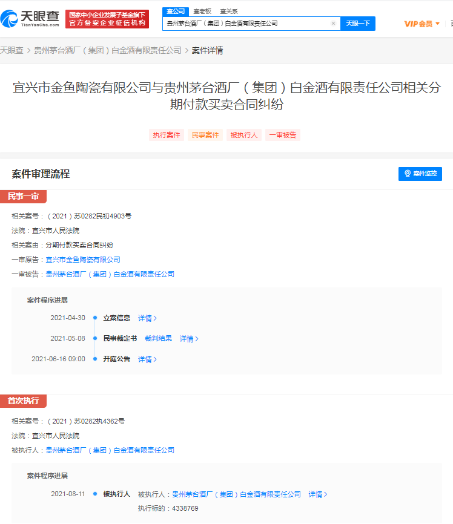Click the 案件详情 breadcrumb text
Viewport: 453px width, 524px height.
pos(208,50)
